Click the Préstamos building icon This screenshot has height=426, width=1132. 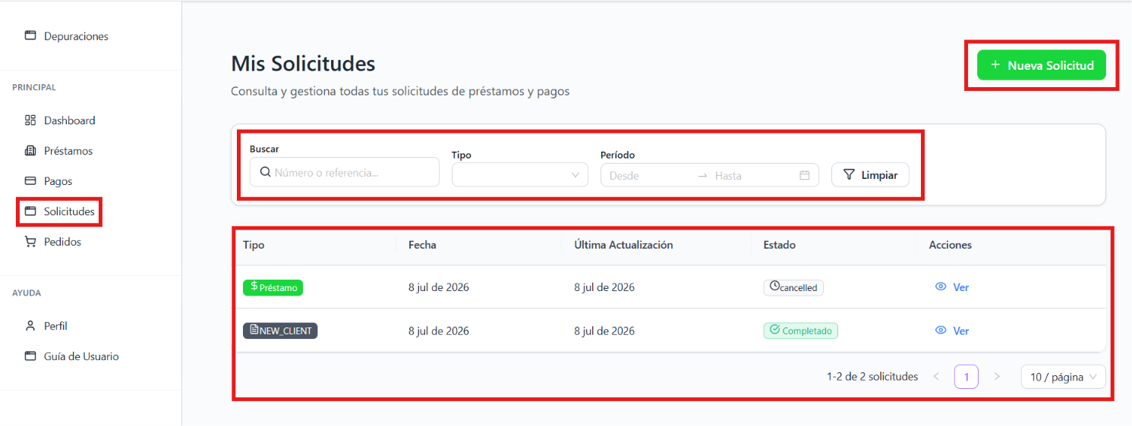point(30,151)
